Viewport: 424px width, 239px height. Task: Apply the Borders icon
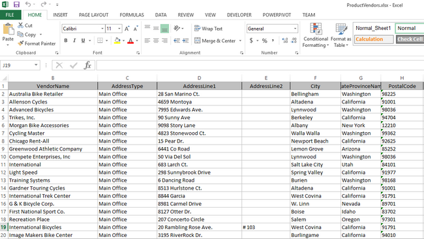100,40
